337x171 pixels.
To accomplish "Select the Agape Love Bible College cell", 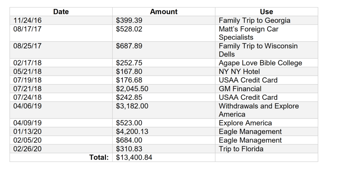I will pyautogui.click(x=267, y=63).
